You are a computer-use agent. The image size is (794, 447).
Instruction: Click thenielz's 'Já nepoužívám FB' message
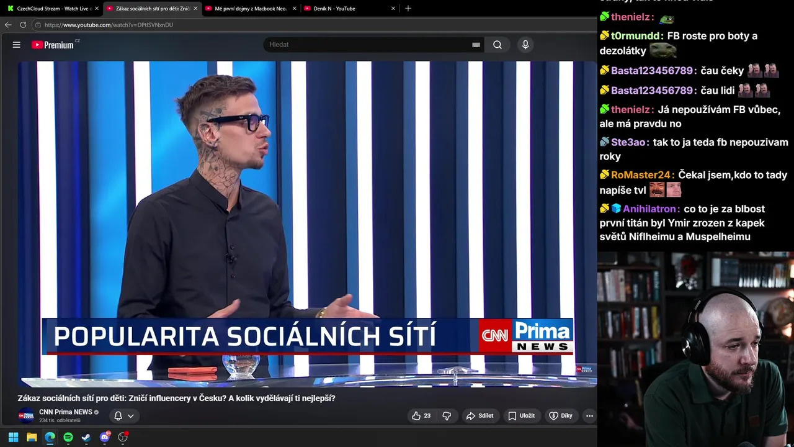pos(690,117)
